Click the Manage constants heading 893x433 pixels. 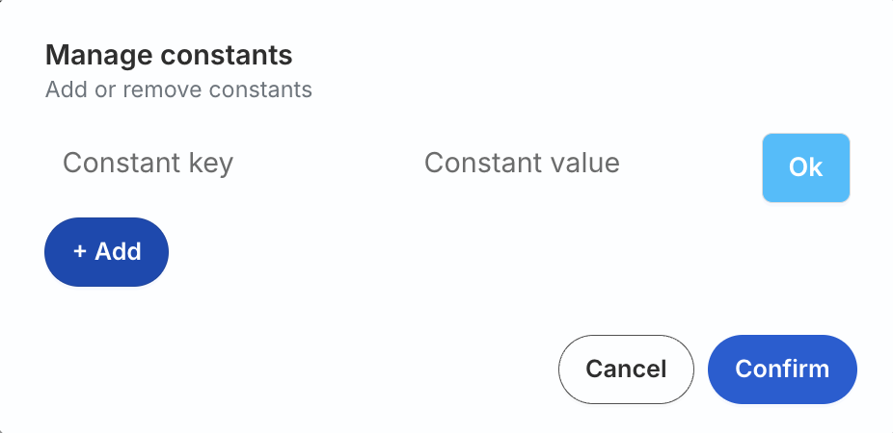coord(169,55)
